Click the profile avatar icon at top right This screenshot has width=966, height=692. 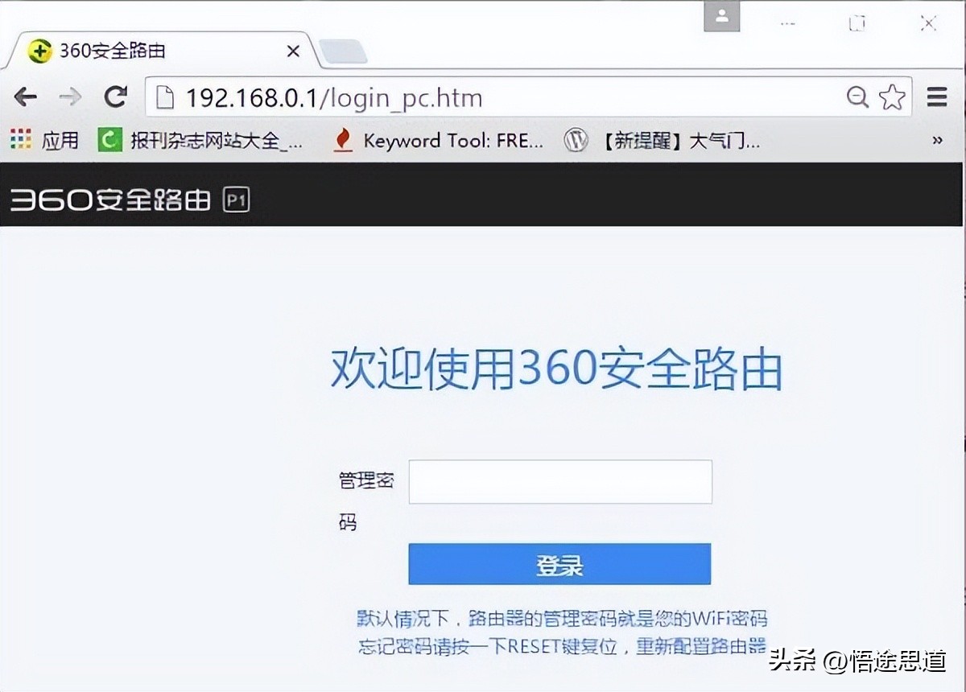721,16
